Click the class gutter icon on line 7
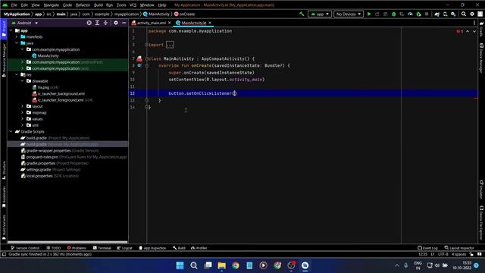Image resolution: width=485 pixels, height=273 pixels. (139, 58)
